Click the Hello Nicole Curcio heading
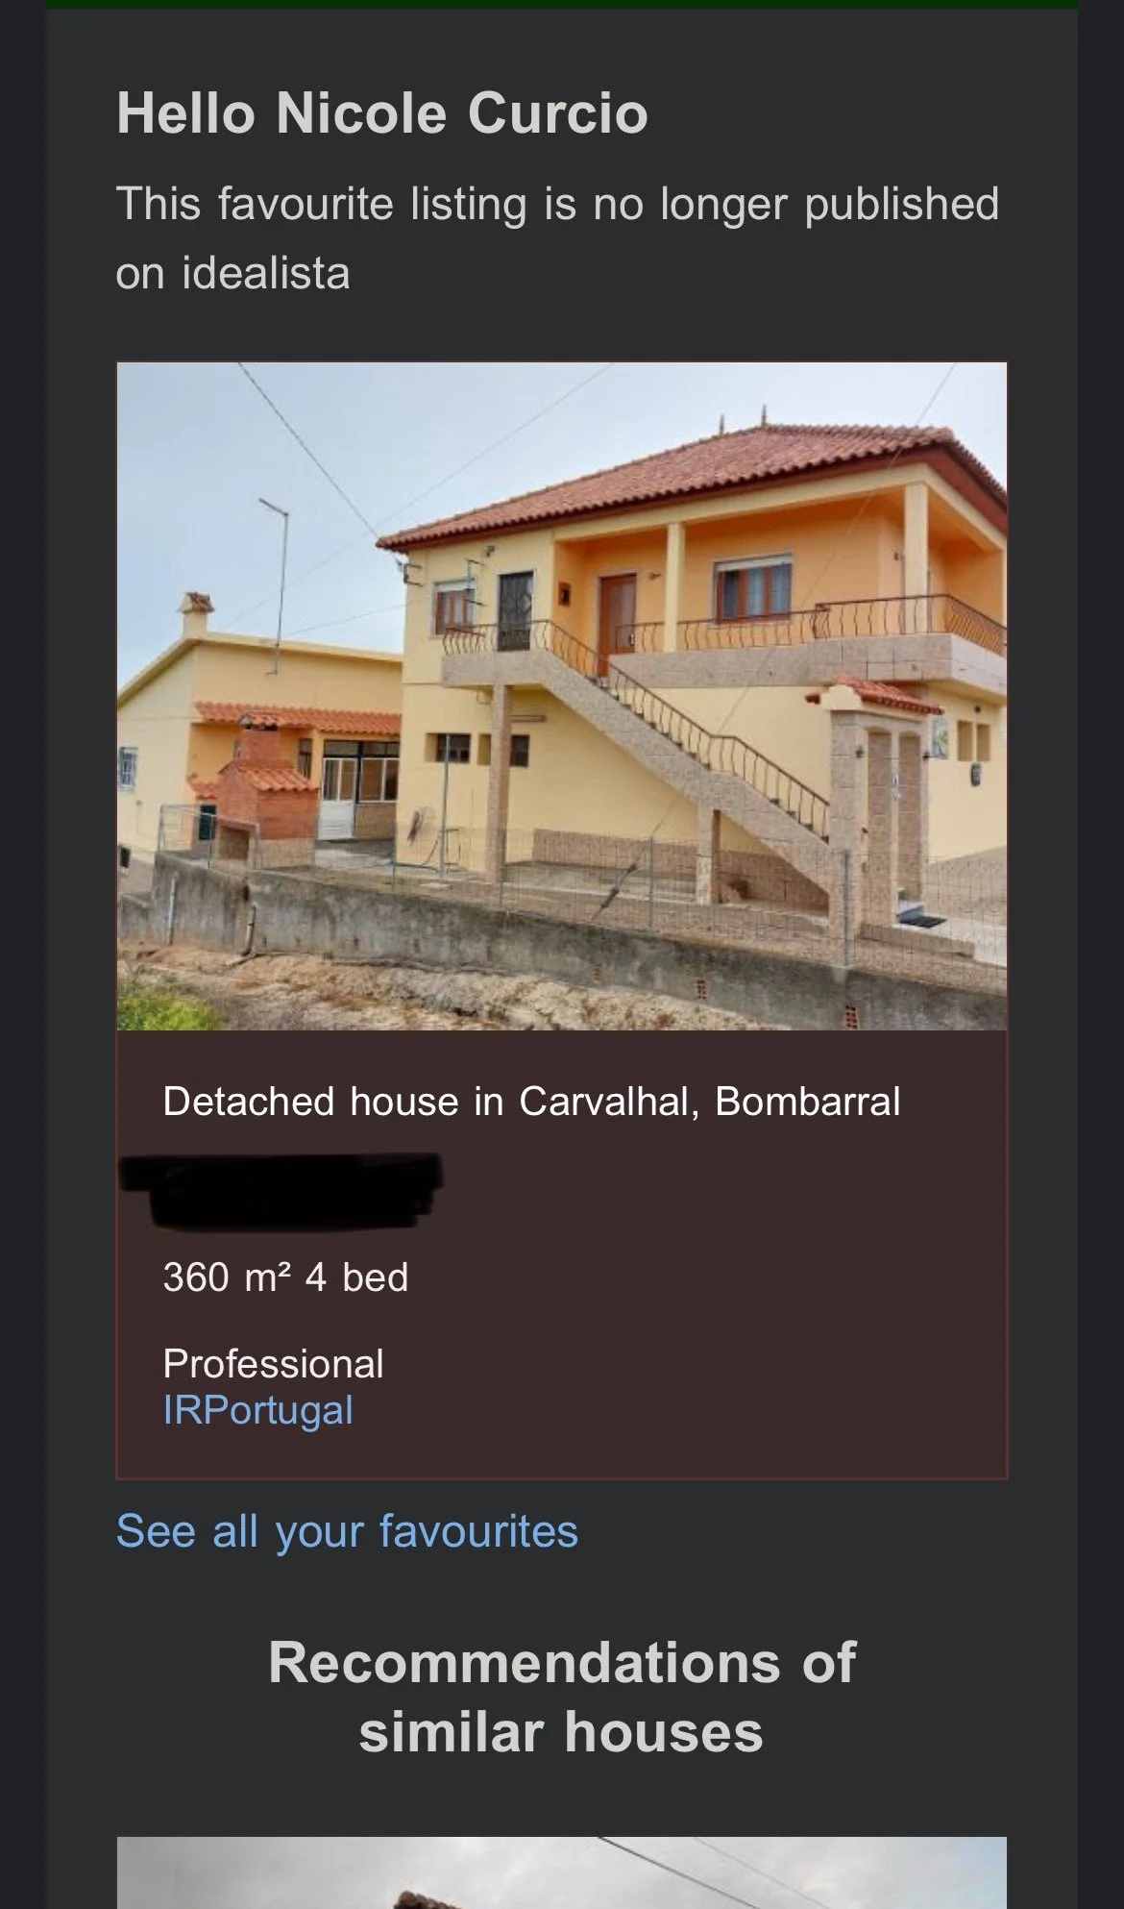 [381, 113]
